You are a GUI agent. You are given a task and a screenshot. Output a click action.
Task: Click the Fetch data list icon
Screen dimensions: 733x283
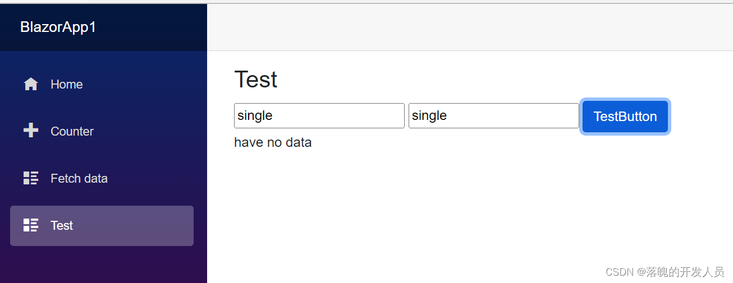[31, 178]
